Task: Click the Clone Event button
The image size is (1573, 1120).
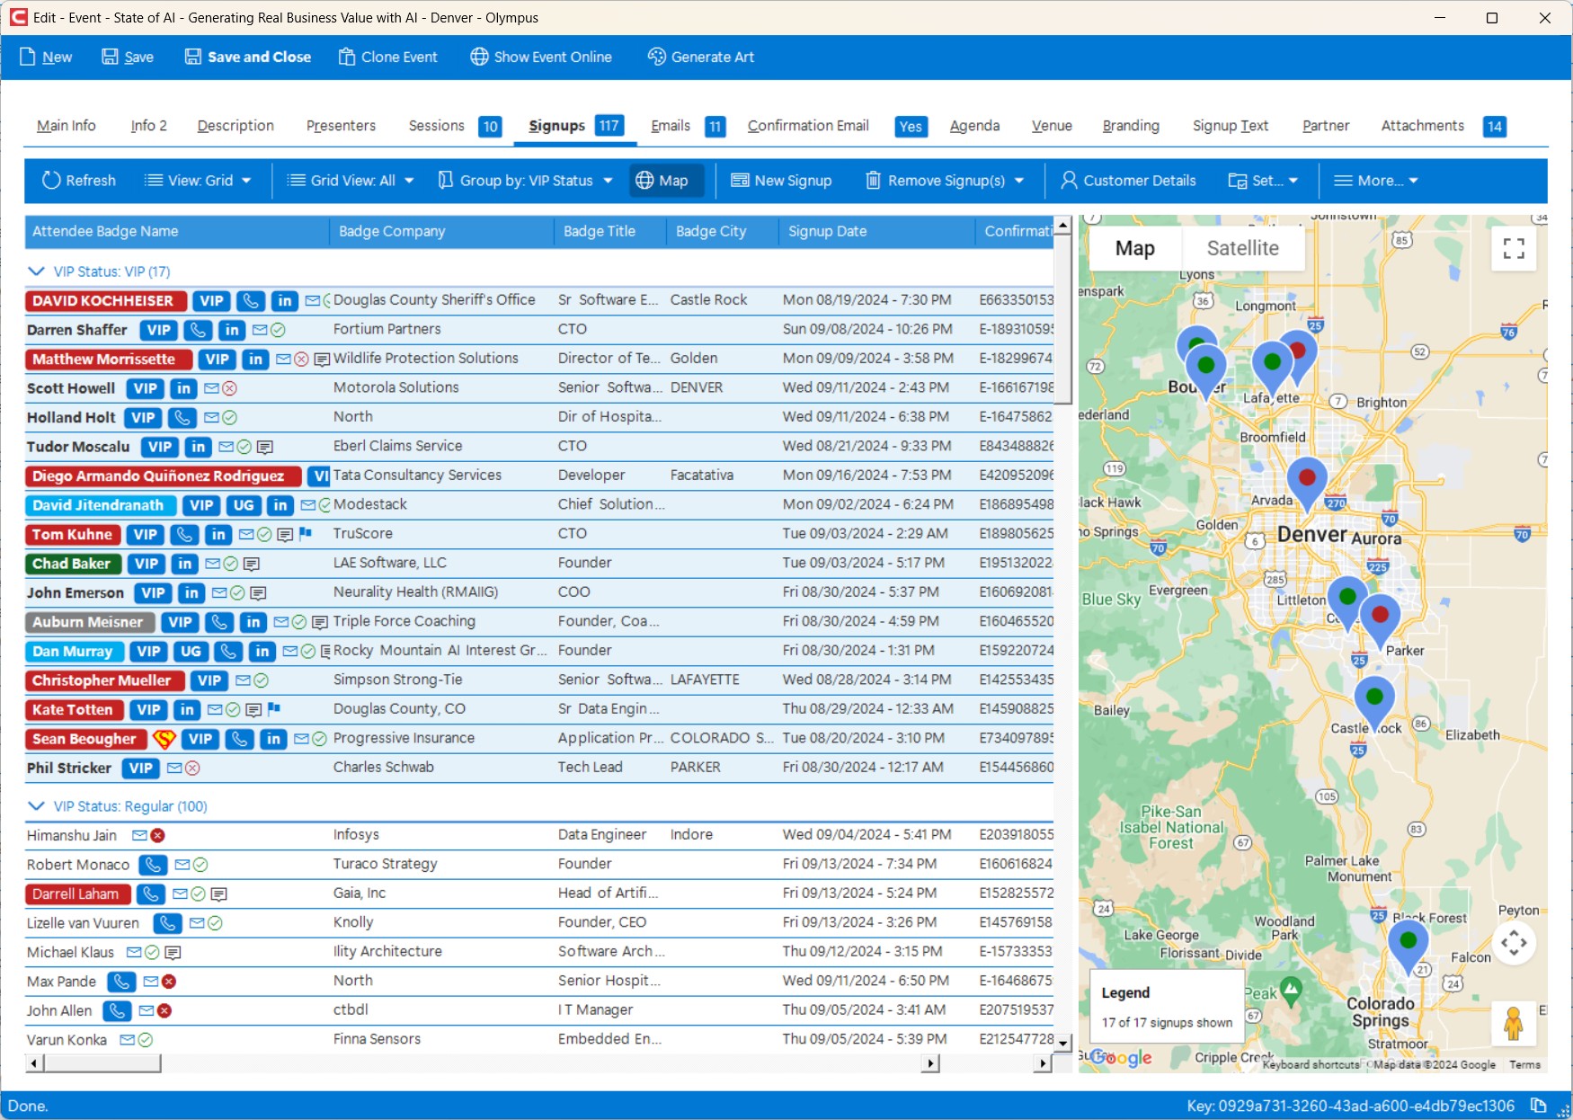Action: point(388,57)
